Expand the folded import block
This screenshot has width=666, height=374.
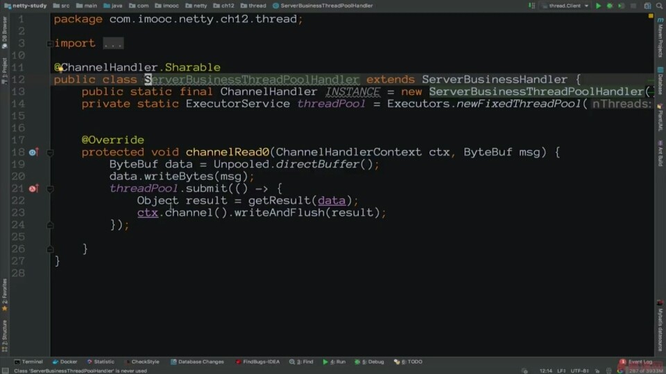[50, 43]
